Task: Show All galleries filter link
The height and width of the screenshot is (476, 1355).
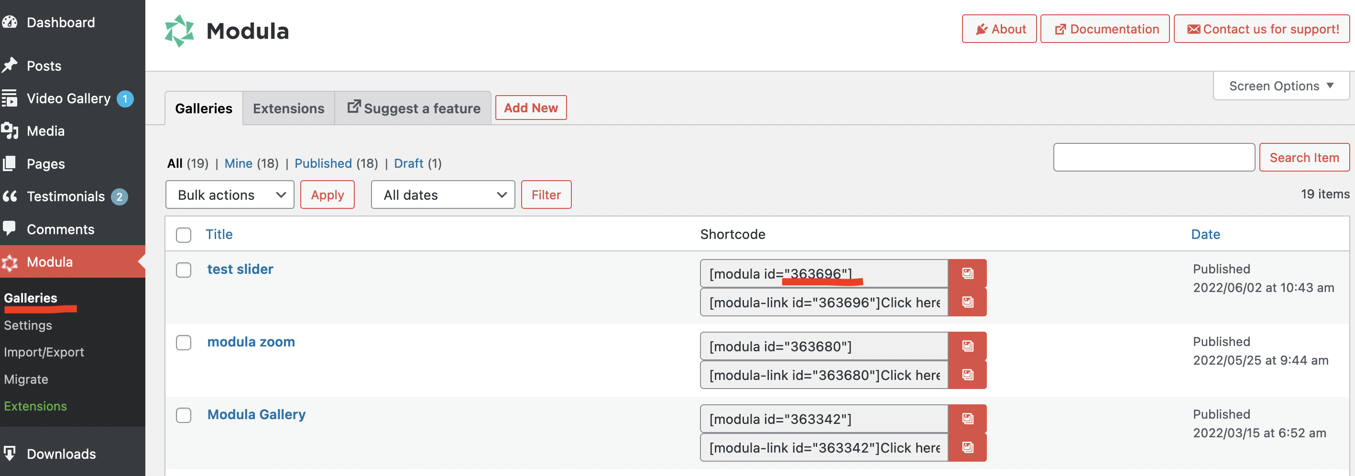Action: point(175,163)
